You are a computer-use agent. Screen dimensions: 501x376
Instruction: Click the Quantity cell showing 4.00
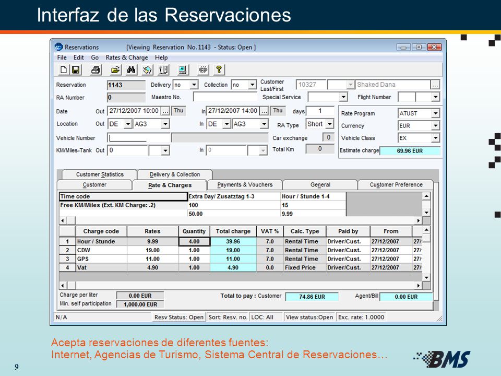[194, 241]
